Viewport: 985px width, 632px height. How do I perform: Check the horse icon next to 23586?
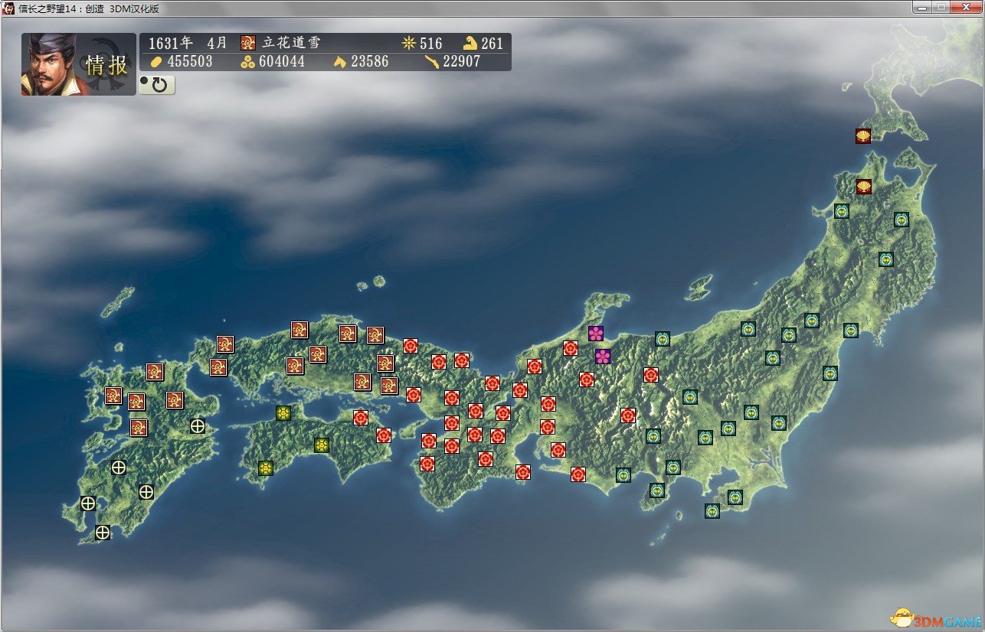point(340,61)
